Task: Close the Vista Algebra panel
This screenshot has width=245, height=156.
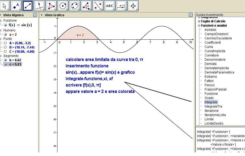Action: pos(35,15)
